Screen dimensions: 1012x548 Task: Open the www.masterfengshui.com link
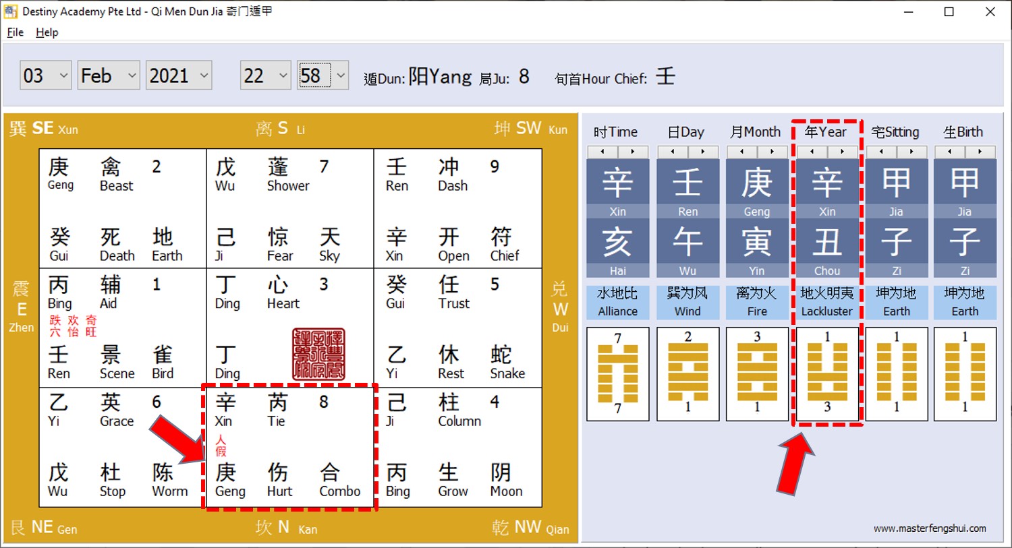pyautogui.click(x=930, y=528)
